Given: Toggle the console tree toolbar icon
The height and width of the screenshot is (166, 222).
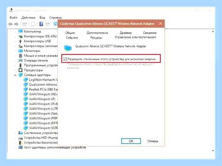Looking at the screenshot, I should click(x=25, y=24).
